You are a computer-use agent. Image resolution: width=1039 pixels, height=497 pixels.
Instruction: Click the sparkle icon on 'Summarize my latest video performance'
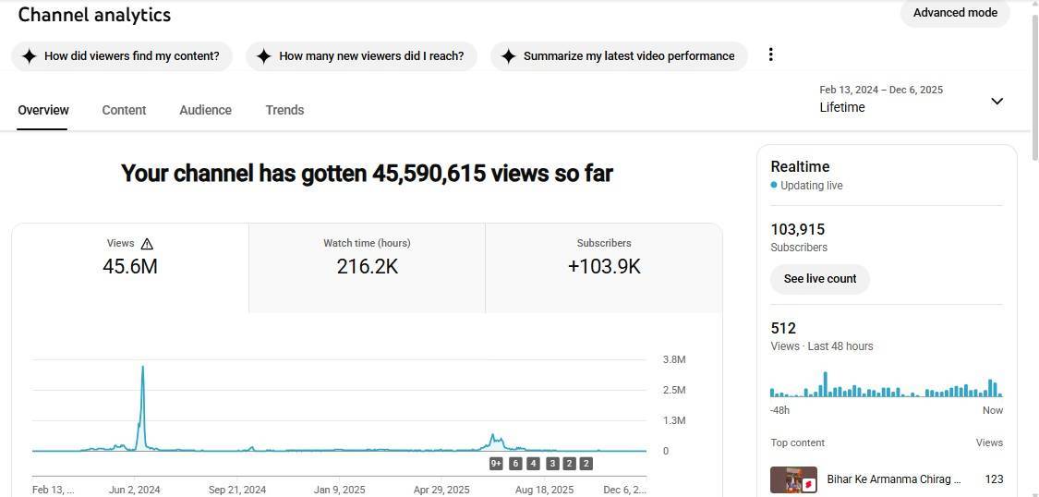pyautogui.click(x=508, y=56)
